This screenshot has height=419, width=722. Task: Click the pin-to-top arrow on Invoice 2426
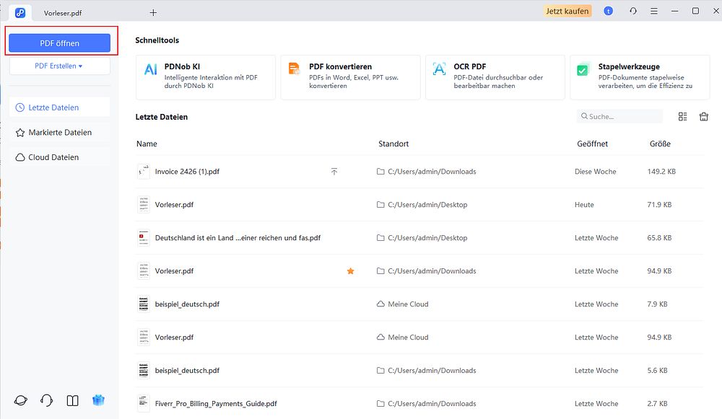tap(334, 172)
